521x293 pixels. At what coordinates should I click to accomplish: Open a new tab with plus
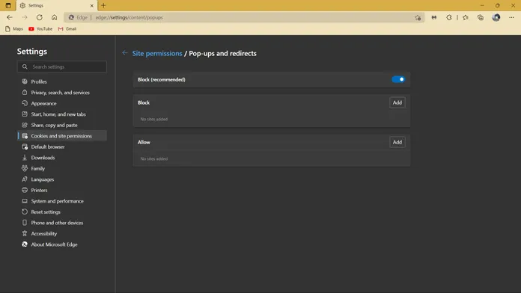tap(103, 6)
